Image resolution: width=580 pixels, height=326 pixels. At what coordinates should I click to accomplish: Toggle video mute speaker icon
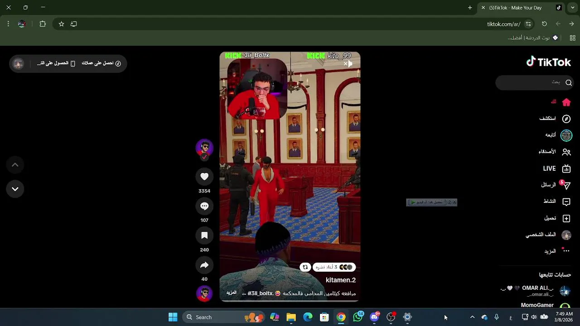[348, 64]
